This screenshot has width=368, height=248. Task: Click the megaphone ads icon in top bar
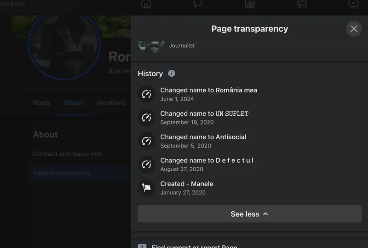point(301,4)
